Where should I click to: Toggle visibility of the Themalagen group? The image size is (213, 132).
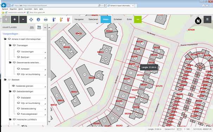pos(14,45)
